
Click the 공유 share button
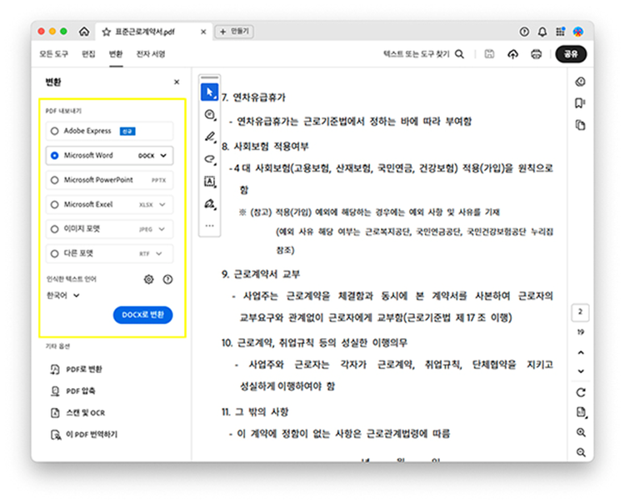[x=571, y=54]
